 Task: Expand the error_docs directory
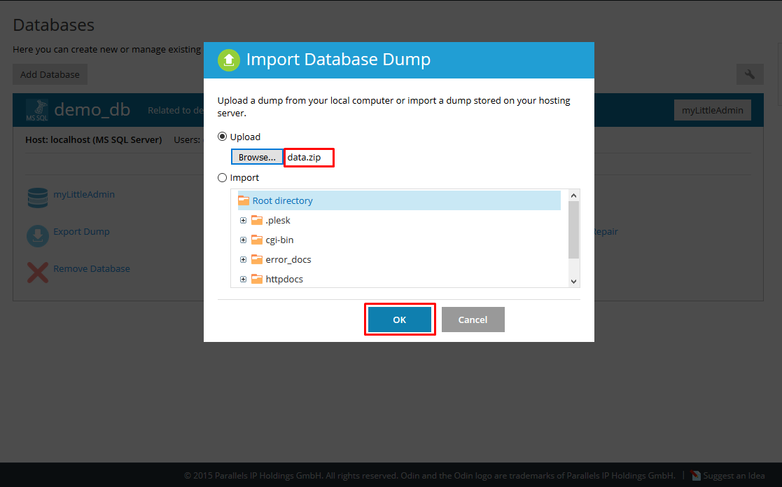tap(243, 259)
